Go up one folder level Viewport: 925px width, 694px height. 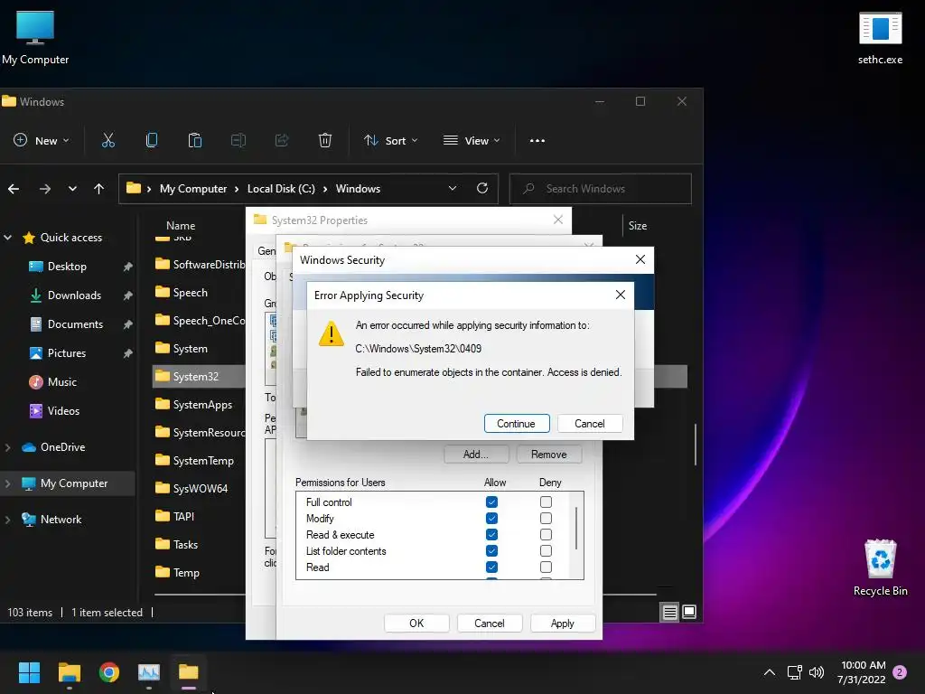98,189
